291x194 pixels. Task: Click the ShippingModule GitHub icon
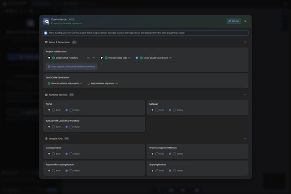click(152, 171)
